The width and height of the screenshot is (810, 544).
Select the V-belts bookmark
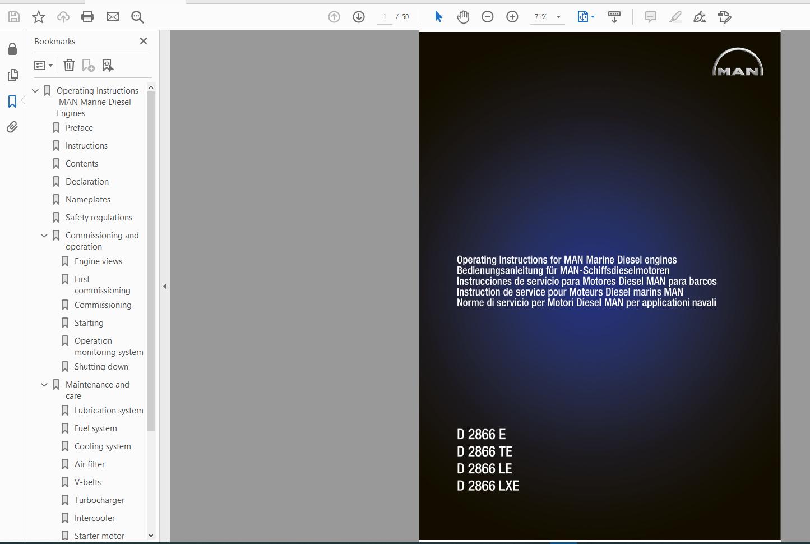[88, 482]
